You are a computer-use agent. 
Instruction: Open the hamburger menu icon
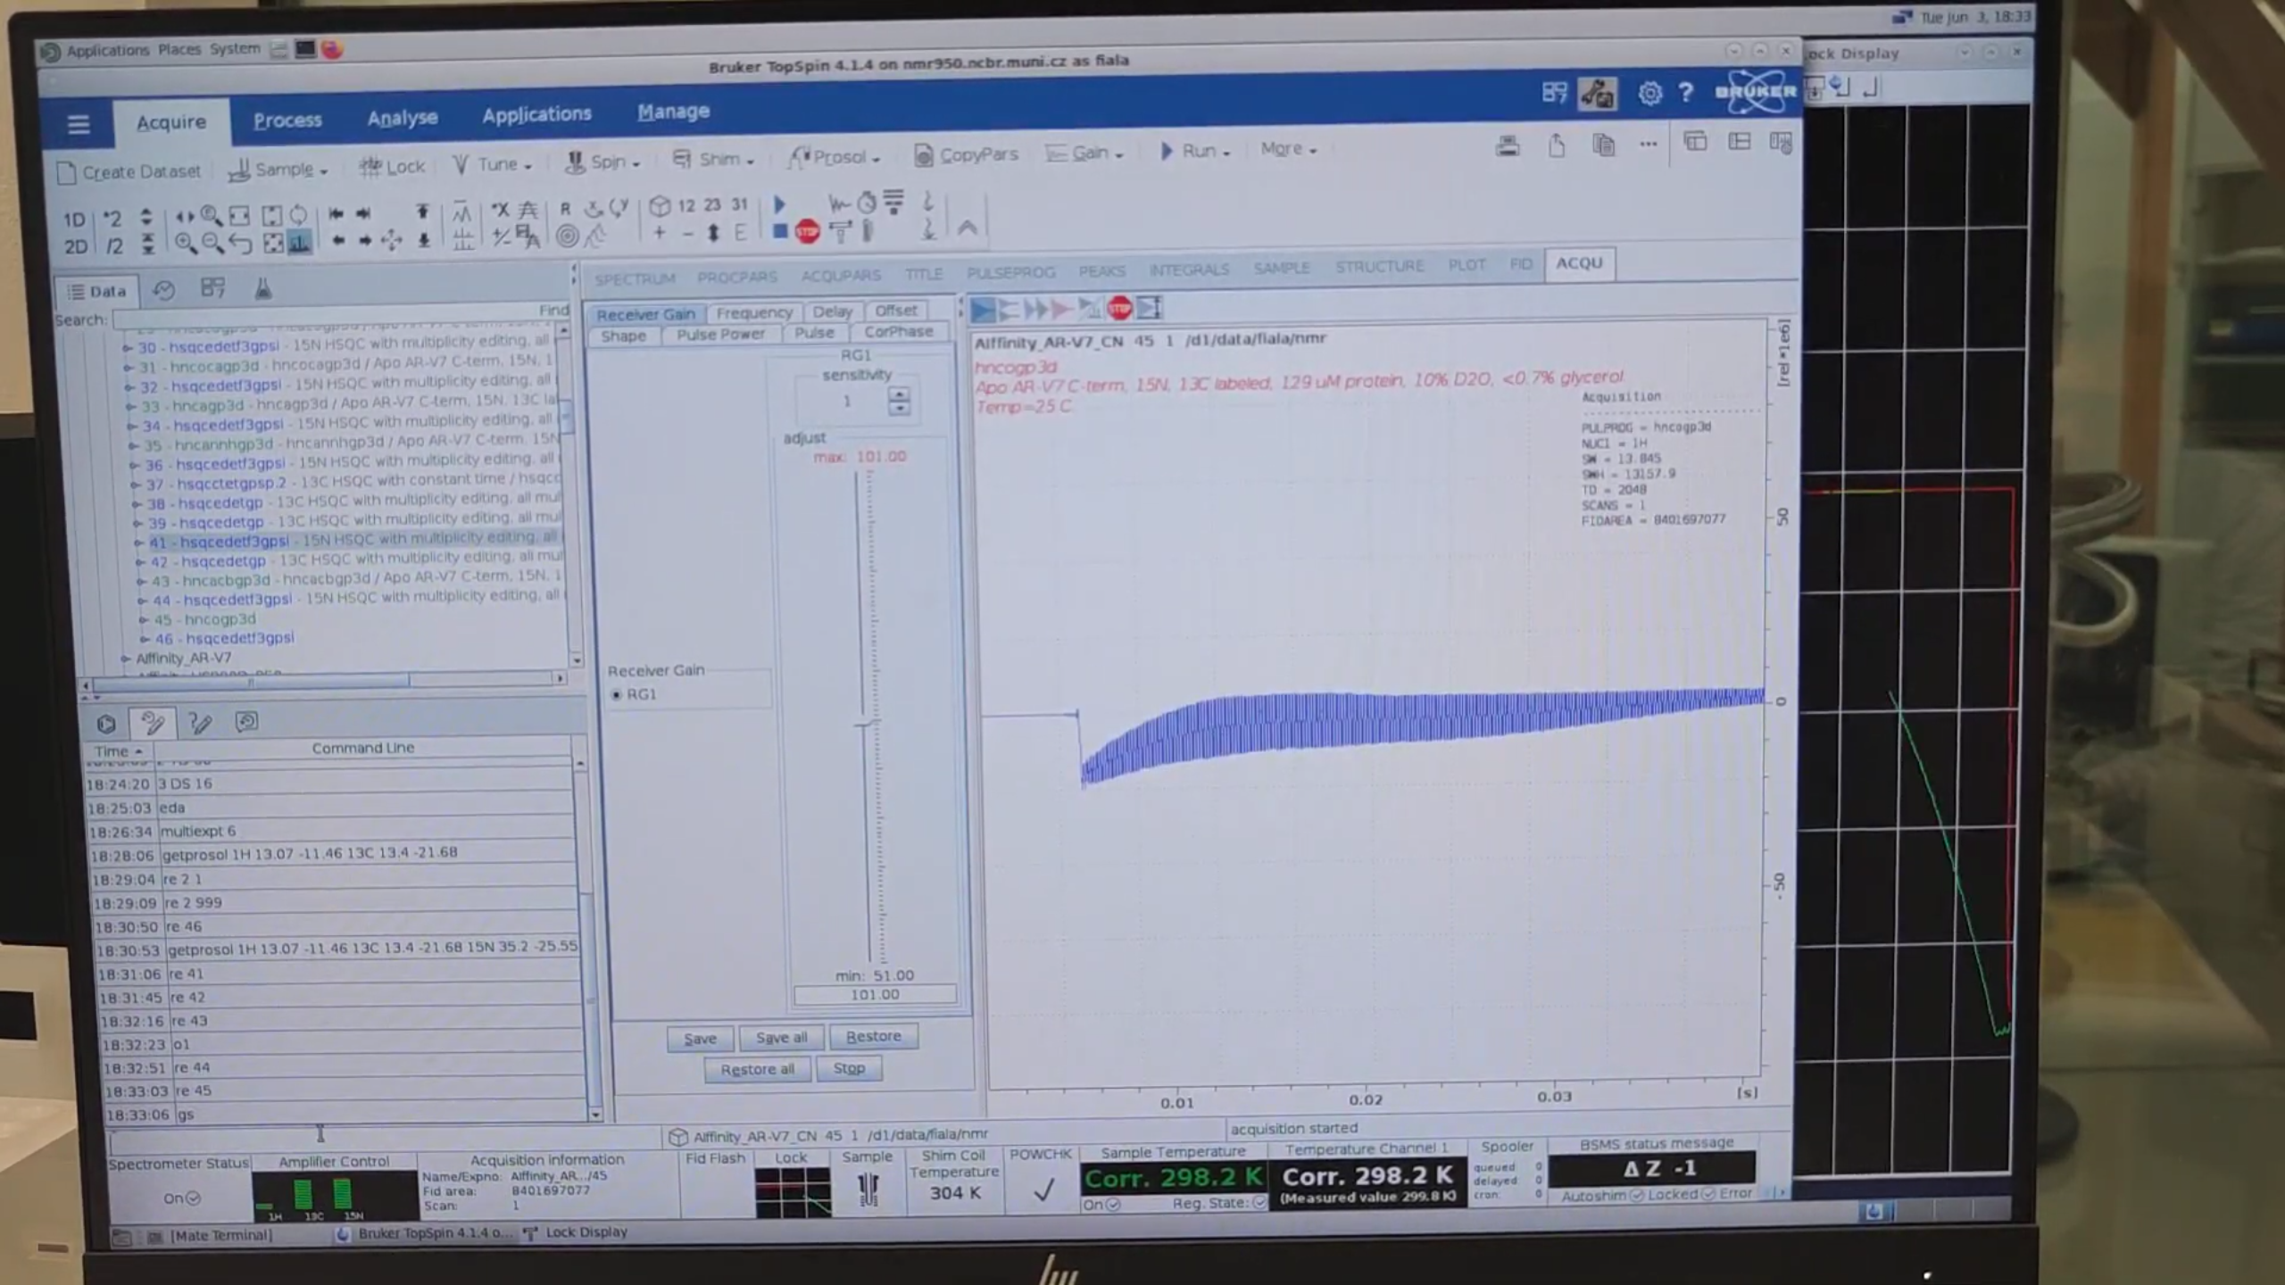tap(79, 124)
